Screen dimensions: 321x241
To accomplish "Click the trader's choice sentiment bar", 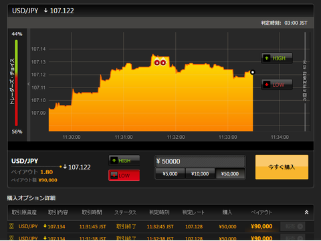I will coord(16,83).
